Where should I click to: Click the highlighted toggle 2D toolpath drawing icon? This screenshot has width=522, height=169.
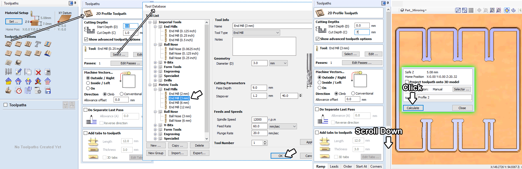(x=507, y=10)
